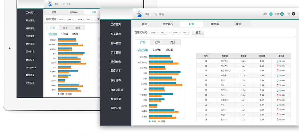Click the growth arrow in table row 01
The width and height of the screenshot is (299, 136).
pos(277,61)
